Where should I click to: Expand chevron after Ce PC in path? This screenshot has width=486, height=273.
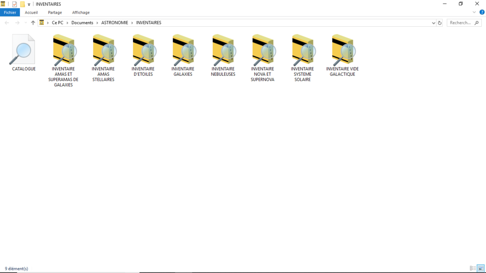(67, 23)
